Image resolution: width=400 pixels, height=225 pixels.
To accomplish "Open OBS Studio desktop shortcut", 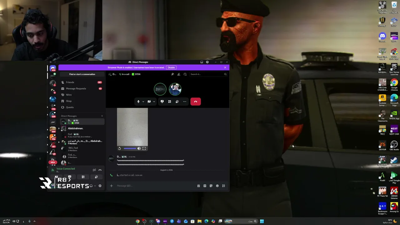I will tap(394, 146).
